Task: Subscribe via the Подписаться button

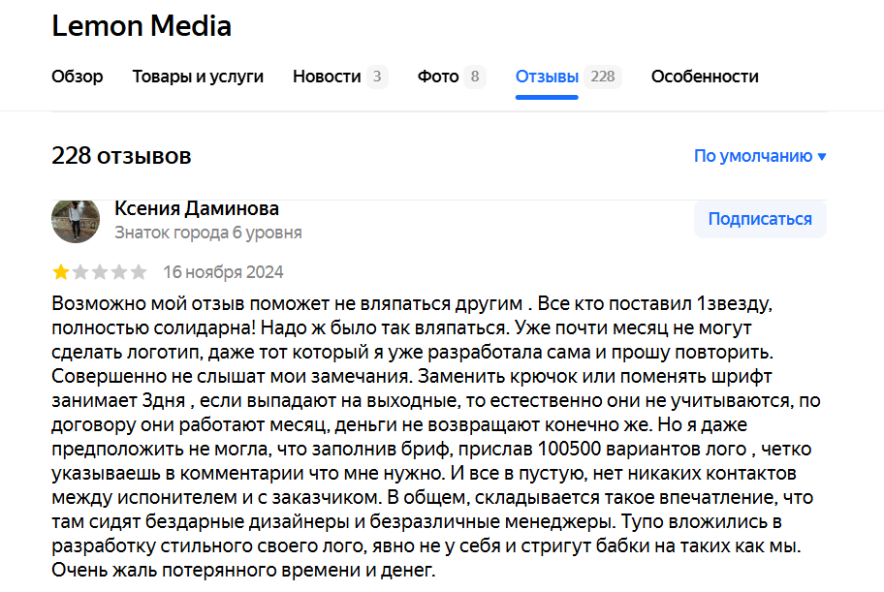Action: 760,219
